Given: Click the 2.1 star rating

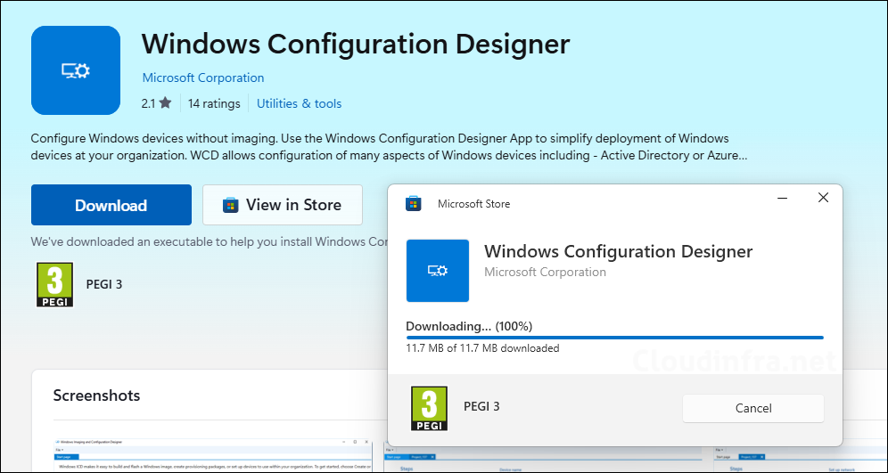Looking at the screenshot, I should click(156, 103).
